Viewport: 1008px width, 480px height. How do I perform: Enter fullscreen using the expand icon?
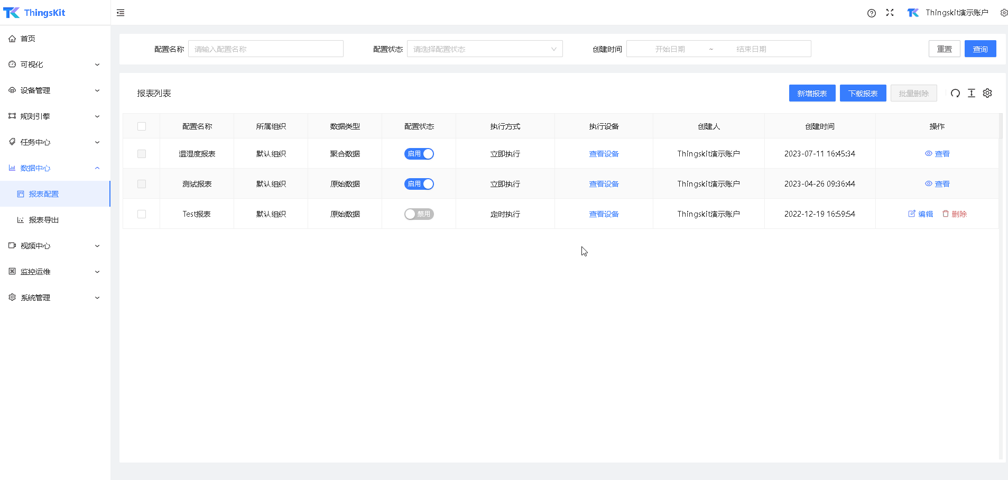pyautogui.click(x=890, y=13)
